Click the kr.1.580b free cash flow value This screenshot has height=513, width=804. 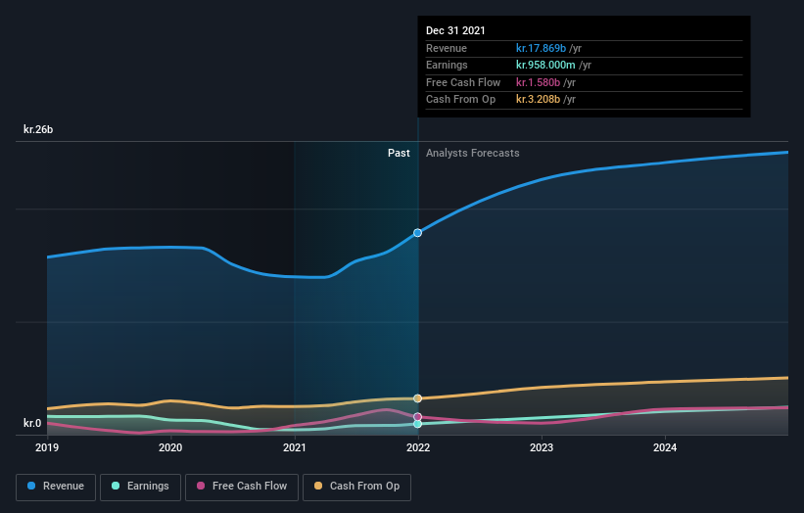538,82
